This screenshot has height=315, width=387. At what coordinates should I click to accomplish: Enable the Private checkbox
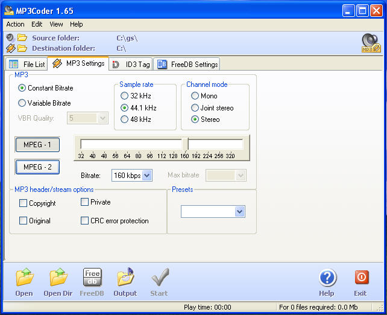tap(84, 202)
